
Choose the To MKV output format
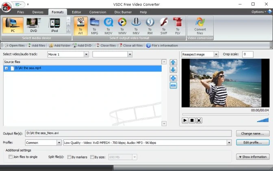coord(136,26)
